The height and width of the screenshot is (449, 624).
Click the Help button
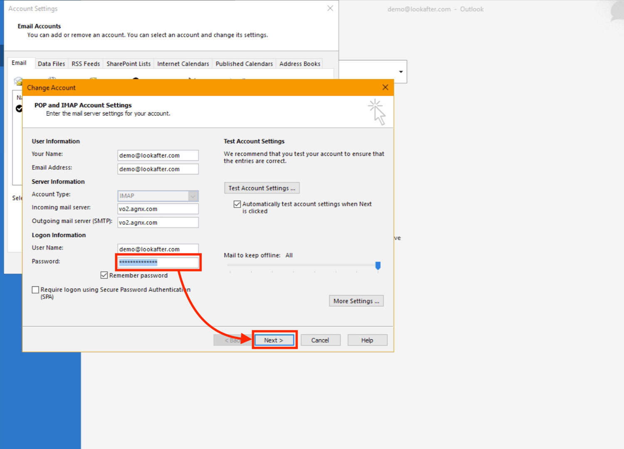pyautogui.click(x=367, y=340)
